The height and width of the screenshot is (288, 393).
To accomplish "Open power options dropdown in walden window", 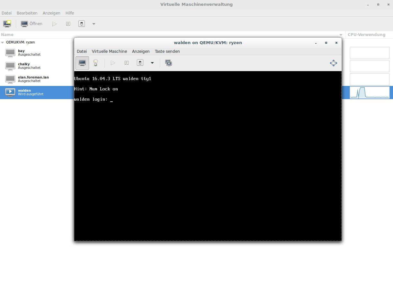I will 152,63.
